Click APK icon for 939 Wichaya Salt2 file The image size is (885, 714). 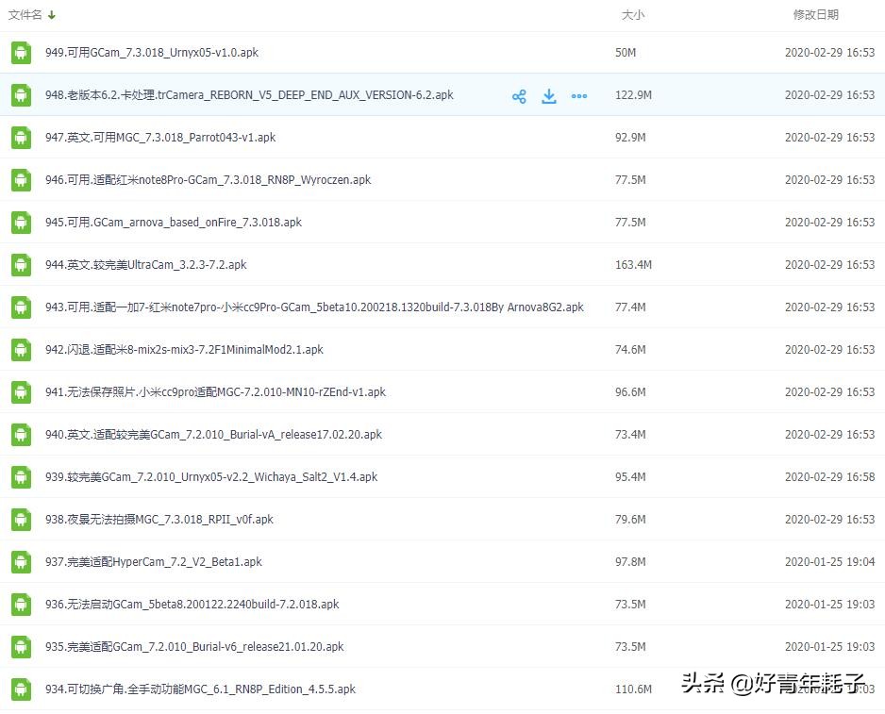22,477
